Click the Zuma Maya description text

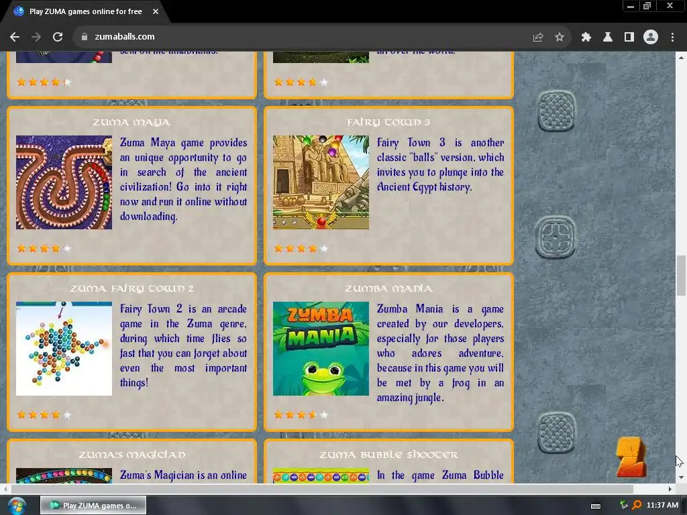183,180
